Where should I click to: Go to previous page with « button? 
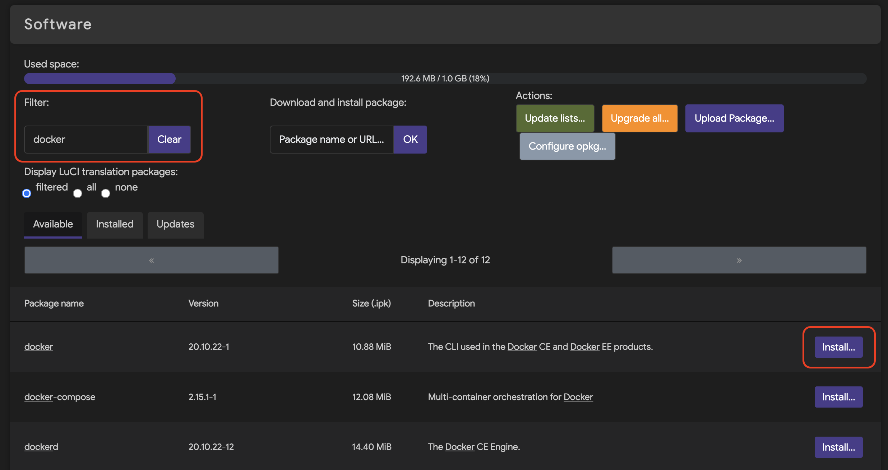pyautogui.click(x=152, y=260)
